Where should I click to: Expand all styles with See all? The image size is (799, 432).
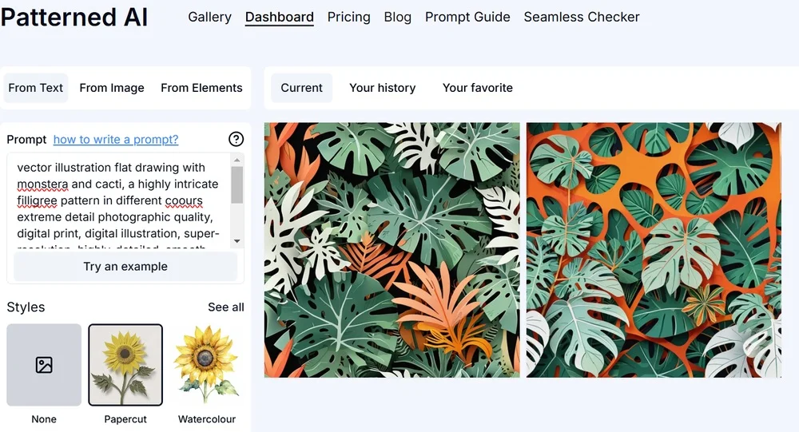click(x=226, y=307)
